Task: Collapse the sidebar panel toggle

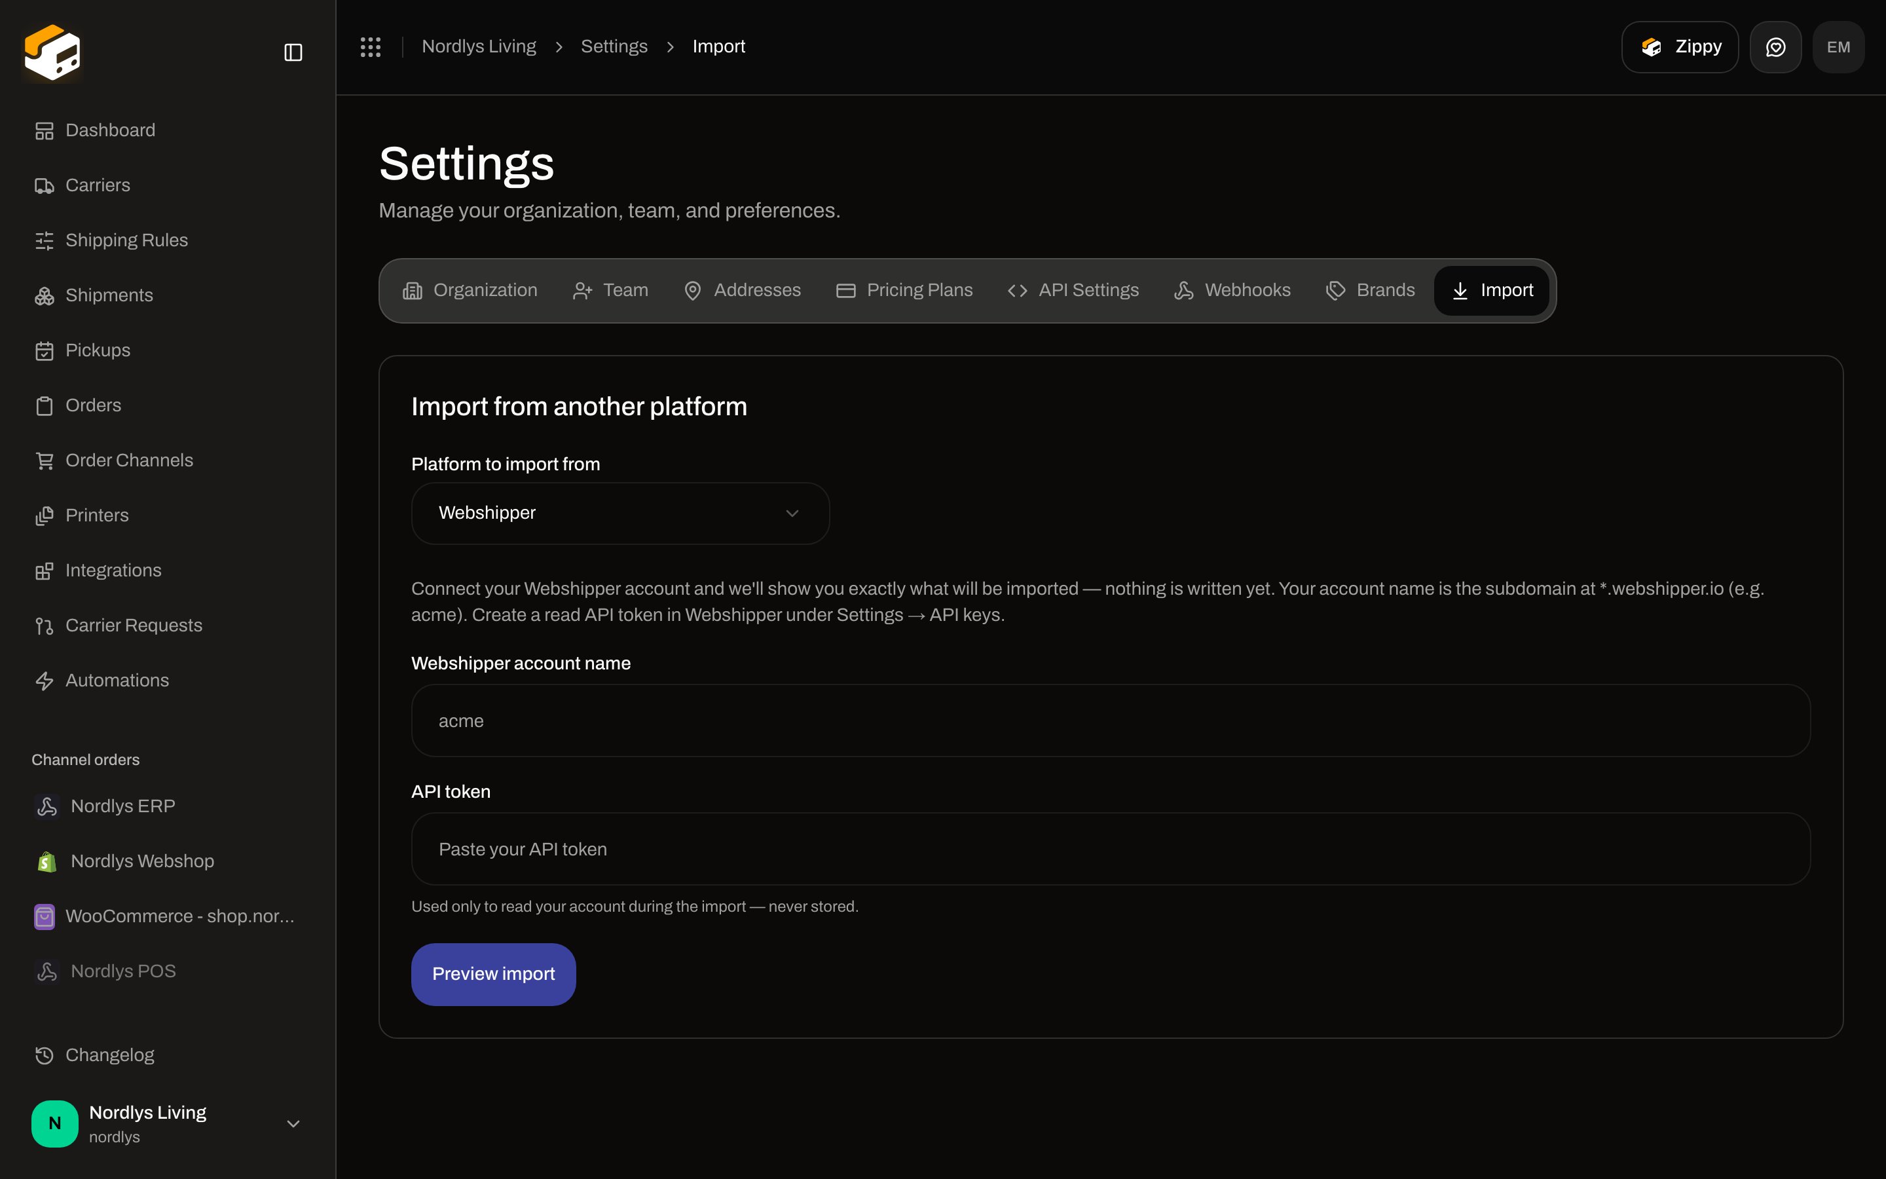Action: click(x=293, y=52)
